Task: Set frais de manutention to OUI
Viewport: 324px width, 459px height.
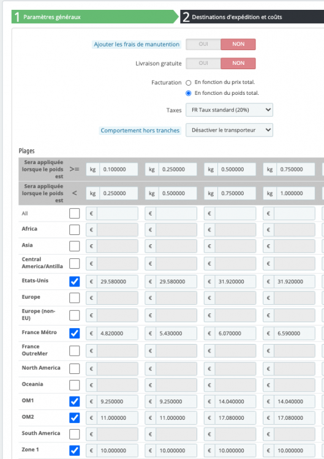Action: tap(203, 44)
